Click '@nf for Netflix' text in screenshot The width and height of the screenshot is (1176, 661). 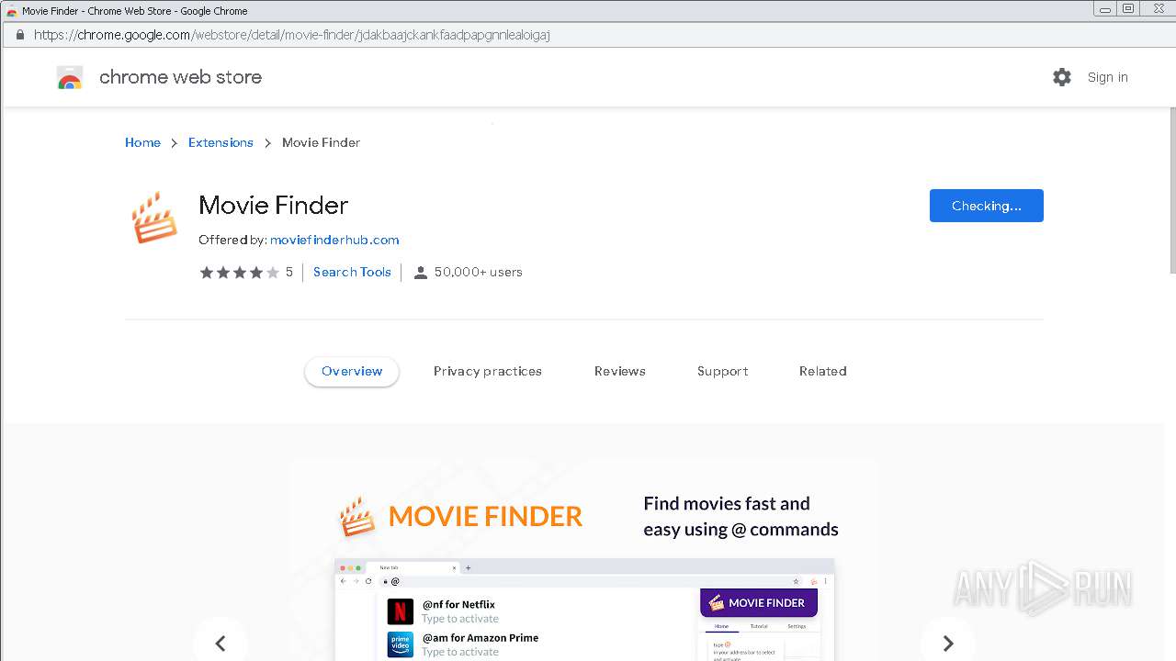click(458, 604)
